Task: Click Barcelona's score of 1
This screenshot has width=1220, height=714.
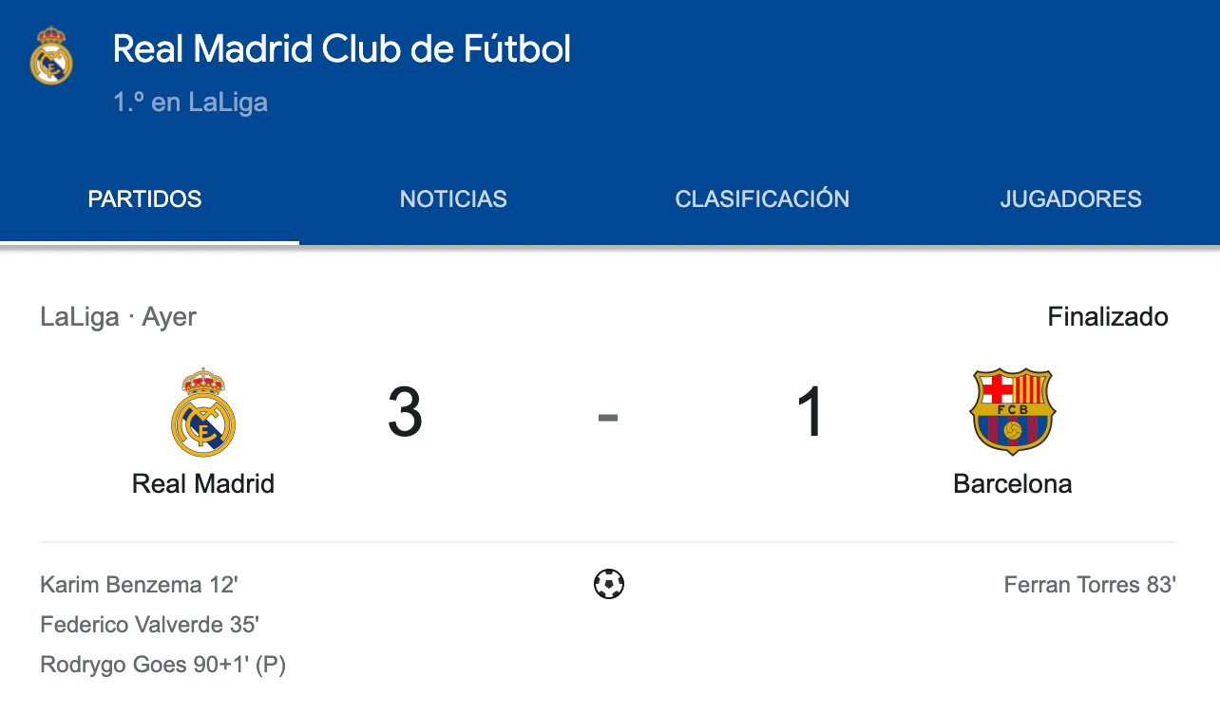Action: pyautogui.click(x=810, y=414)
